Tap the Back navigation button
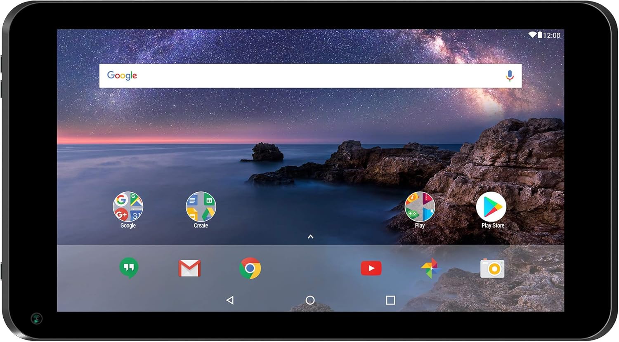 [x=230, y=300]
